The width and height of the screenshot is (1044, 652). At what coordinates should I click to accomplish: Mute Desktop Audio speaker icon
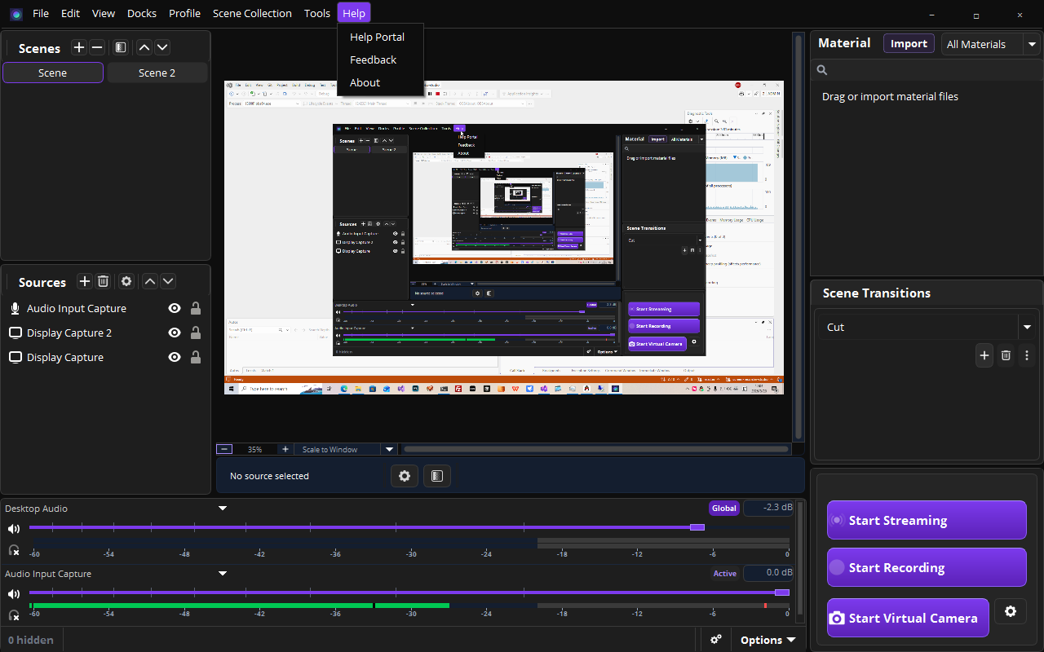14,528
